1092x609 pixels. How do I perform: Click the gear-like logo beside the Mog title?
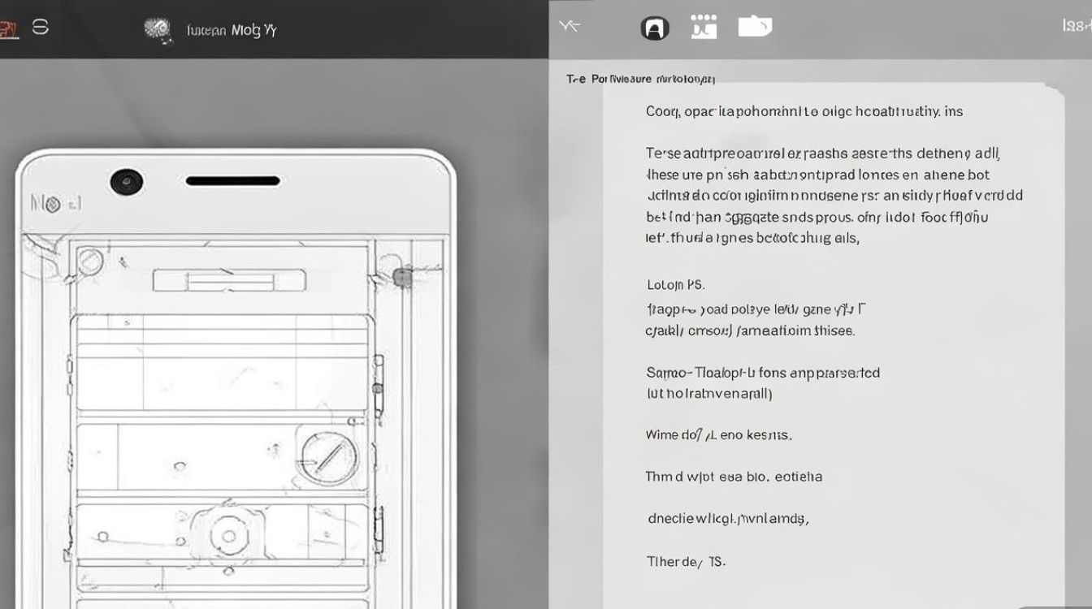[158, 29]
